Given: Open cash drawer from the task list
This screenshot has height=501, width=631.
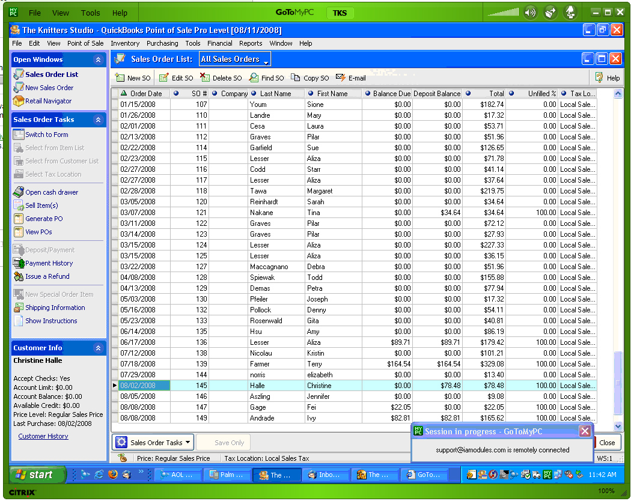Looking at the screenshot, I should pyautogui.click(x=52, y=192).
